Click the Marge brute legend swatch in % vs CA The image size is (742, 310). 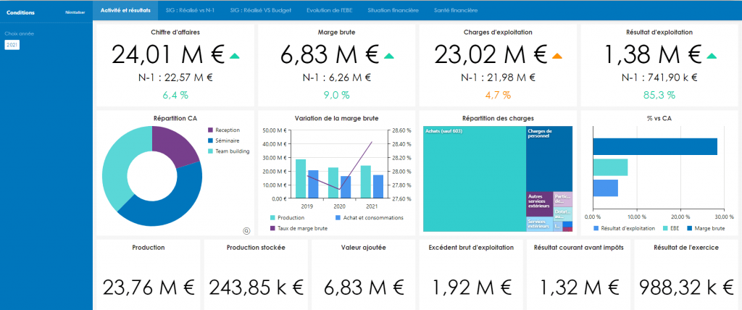click(x=691, y=228)
